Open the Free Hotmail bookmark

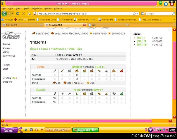(65, 20)
